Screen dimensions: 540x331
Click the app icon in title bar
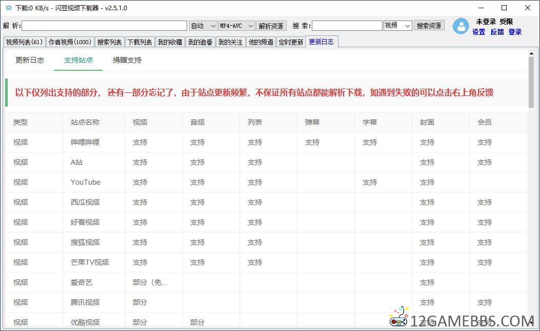(8, 8)
